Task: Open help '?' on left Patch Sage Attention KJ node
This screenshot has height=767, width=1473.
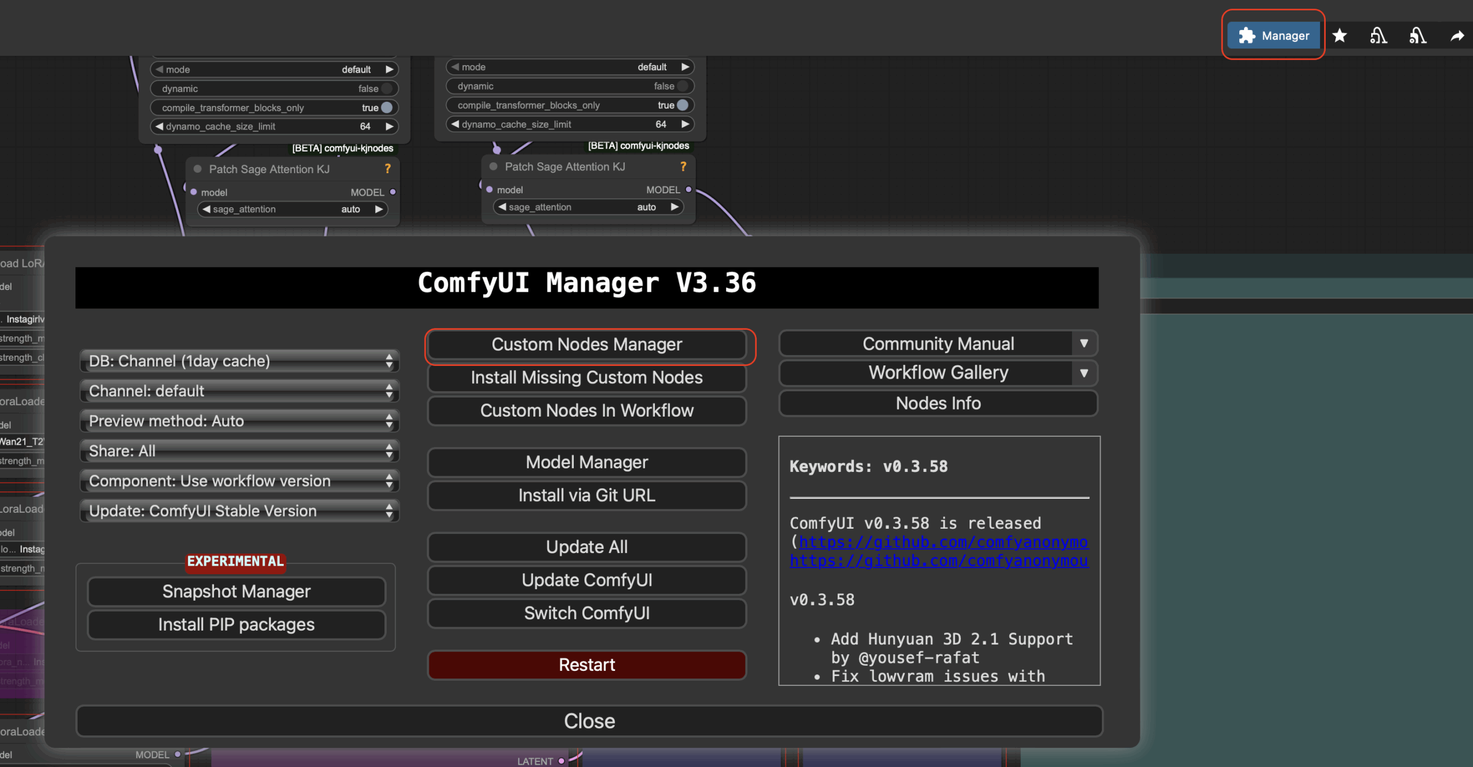Action: (388, 169)
